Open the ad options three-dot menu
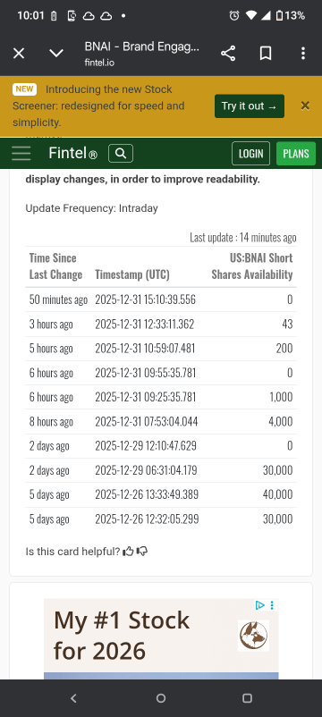Screen dimensions: 322x717 272,605
